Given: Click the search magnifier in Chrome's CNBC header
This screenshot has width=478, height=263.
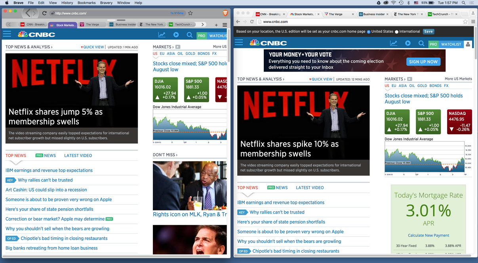Looking at the screenshot, I should point(421,43).
